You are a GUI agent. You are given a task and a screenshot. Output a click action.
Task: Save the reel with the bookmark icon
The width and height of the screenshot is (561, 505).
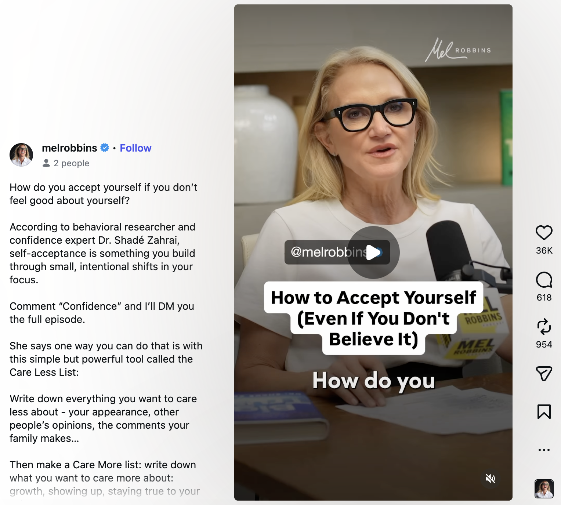point(544,411)
